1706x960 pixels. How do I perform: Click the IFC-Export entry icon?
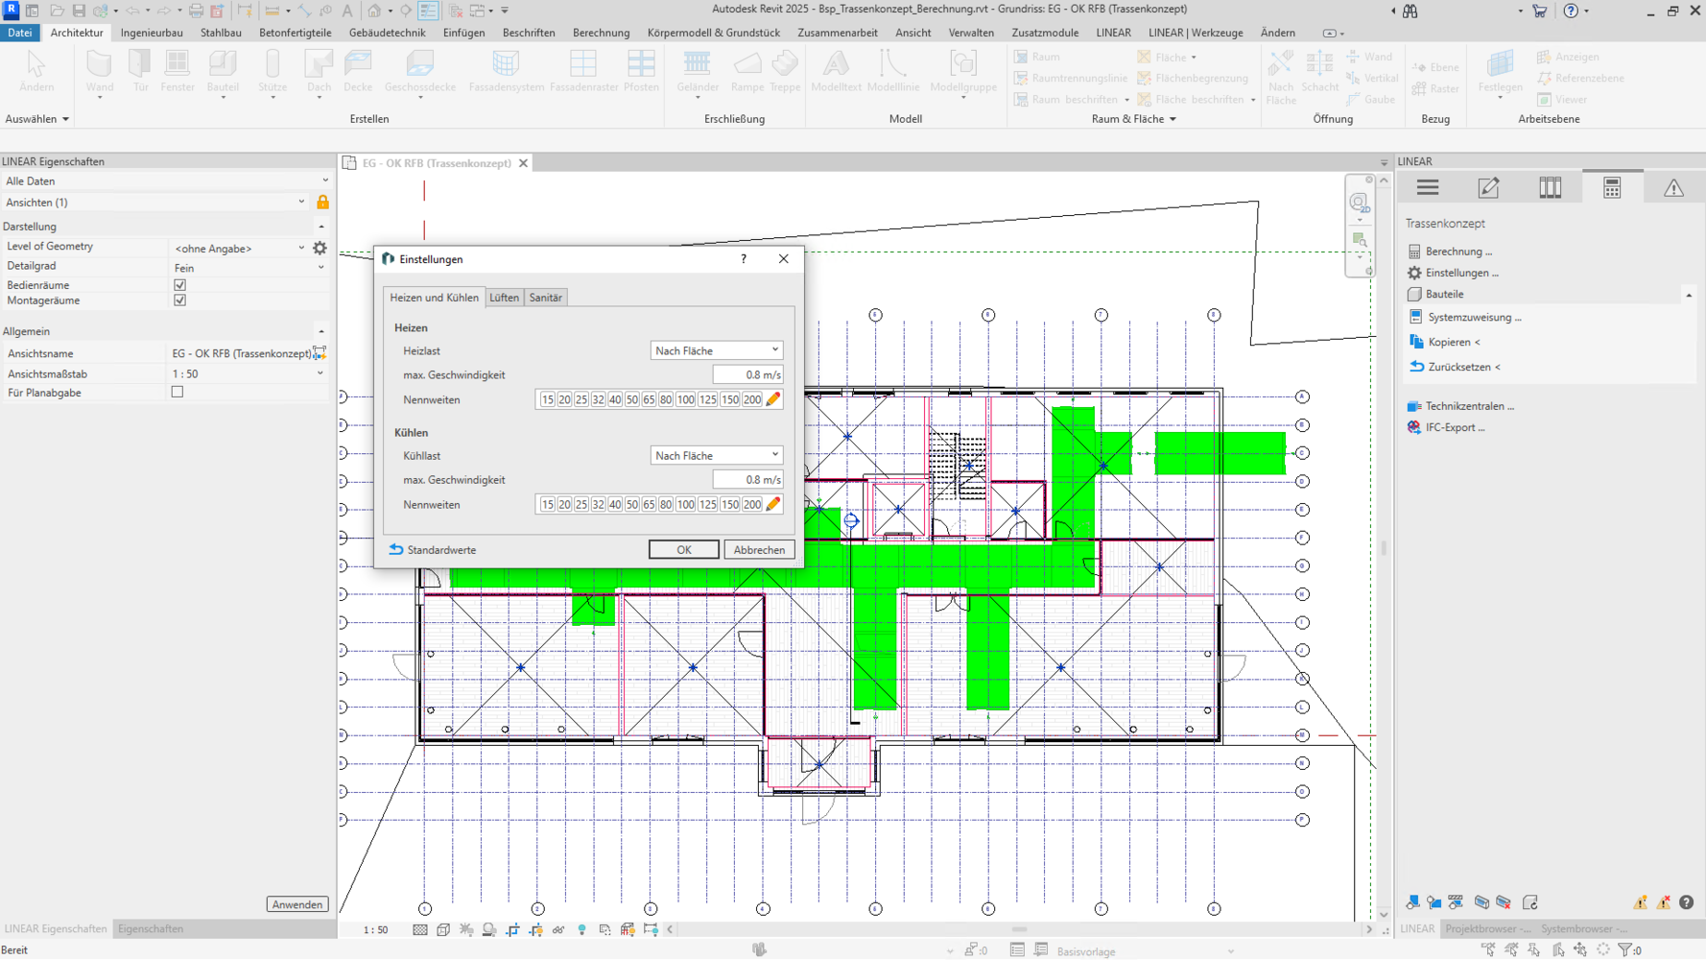coord(1414,427)
